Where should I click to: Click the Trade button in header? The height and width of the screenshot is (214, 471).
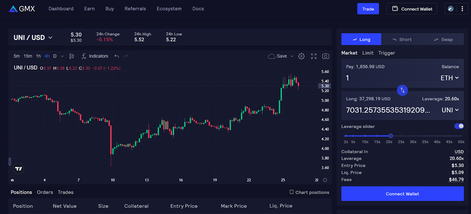point(368,9)
